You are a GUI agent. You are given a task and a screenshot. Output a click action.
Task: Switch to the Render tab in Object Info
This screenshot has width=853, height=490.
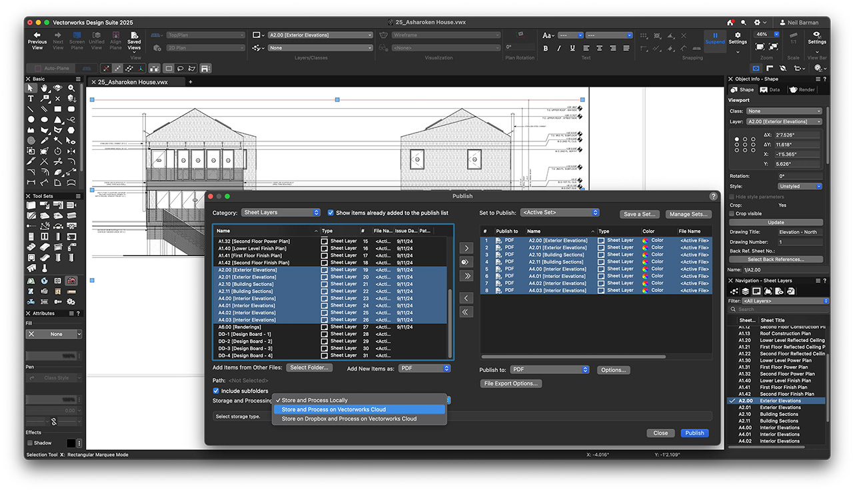tap(803, 89)
